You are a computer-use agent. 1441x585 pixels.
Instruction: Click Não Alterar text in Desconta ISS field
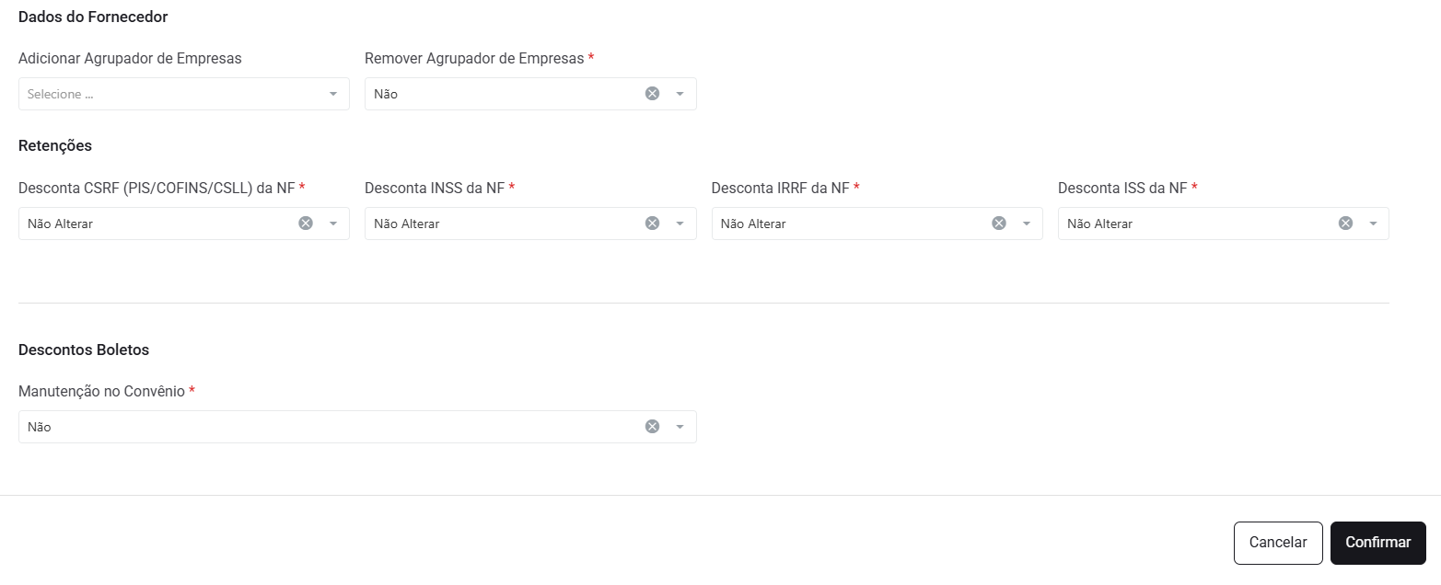pyautogui.click(x=1099, y=224)
